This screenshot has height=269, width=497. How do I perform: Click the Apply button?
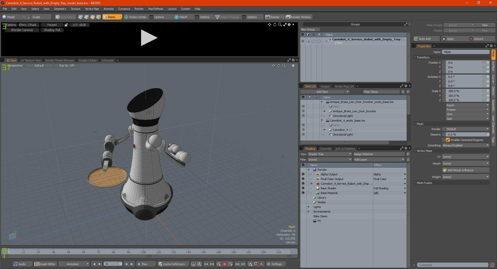[x=454, y=39]
